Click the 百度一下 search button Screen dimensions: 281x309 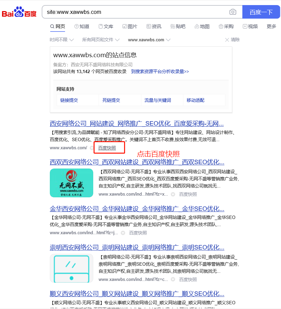click(x=261, y=12)
